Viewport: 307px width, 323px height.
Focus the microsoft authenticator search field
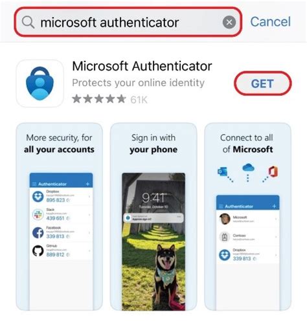click(128, 22)
